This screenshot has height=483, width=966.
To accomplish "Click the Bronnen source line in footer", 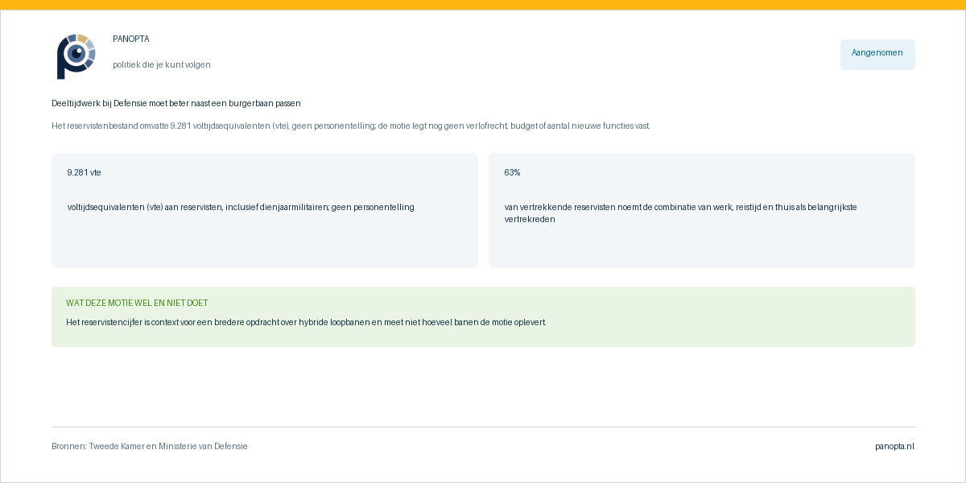I will [x=150, y=446].
